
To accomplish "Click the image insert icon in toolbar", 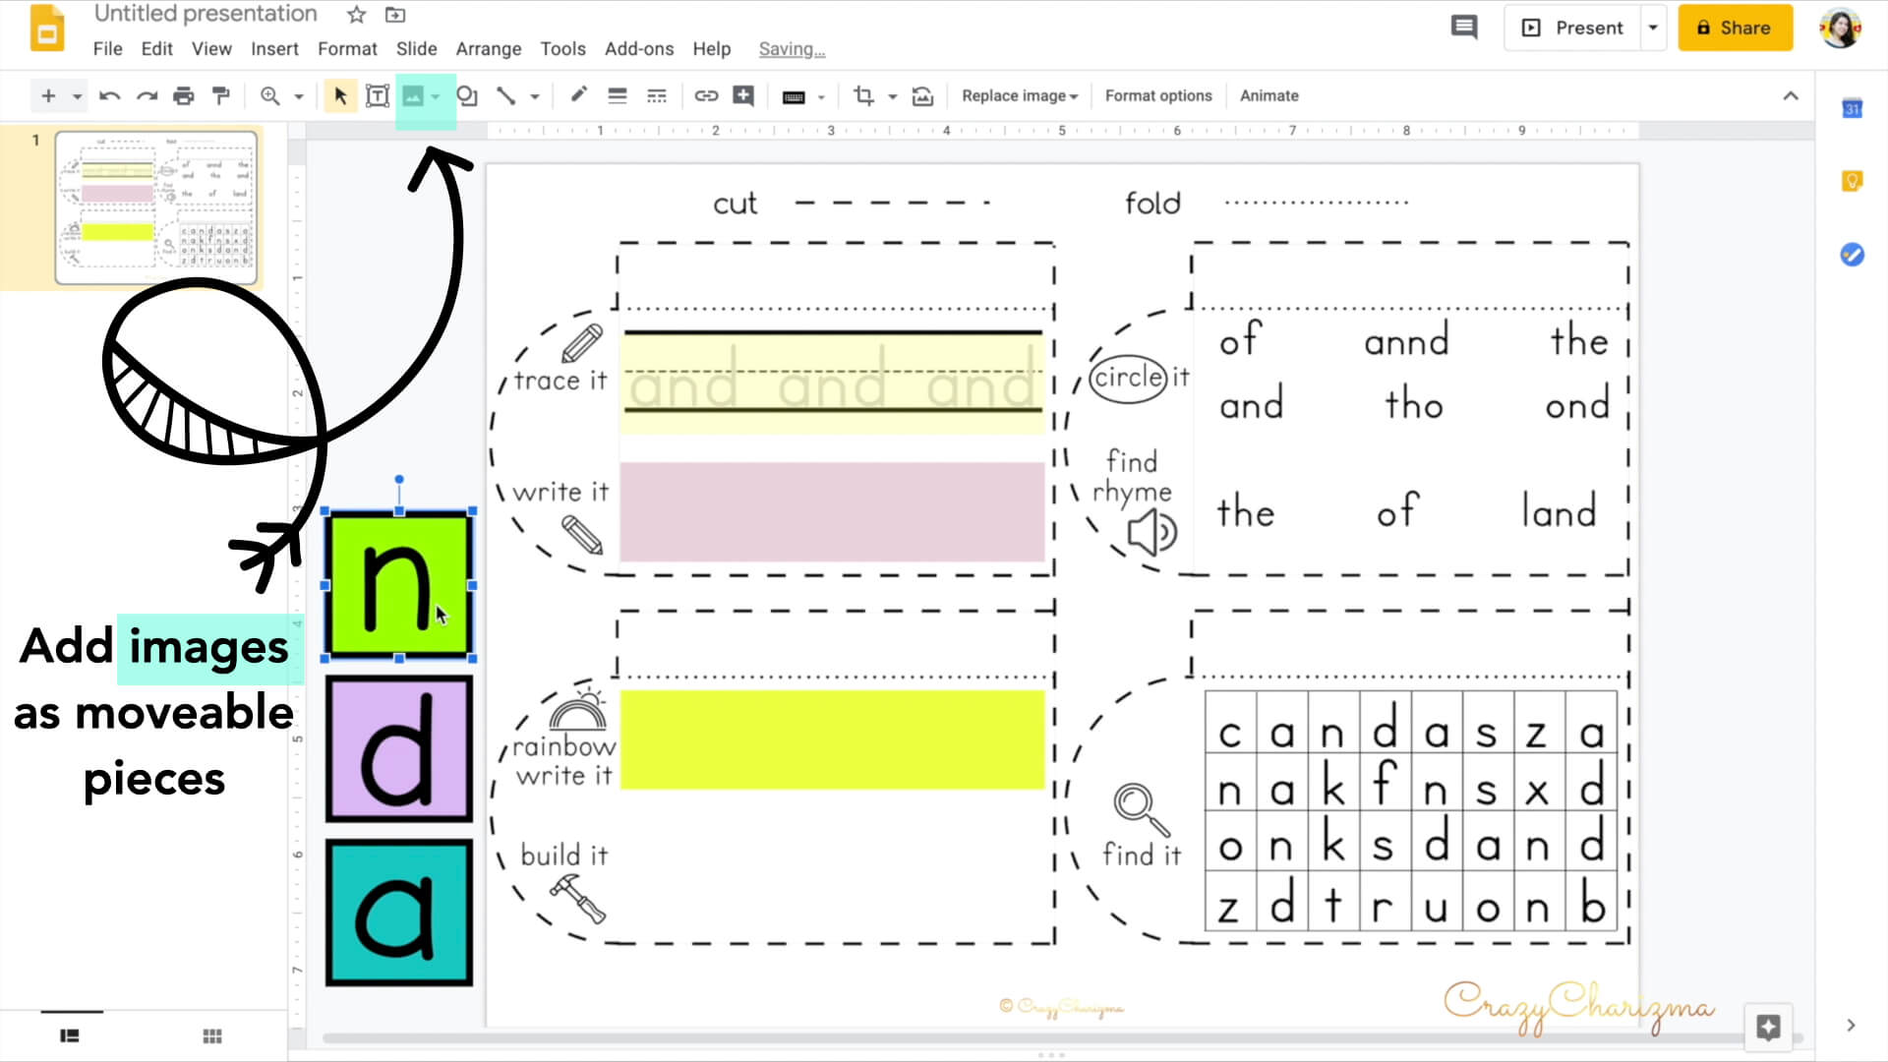I will click(x=414, y=94).
